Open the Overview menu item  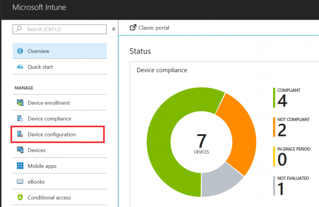tap(60, 51)
